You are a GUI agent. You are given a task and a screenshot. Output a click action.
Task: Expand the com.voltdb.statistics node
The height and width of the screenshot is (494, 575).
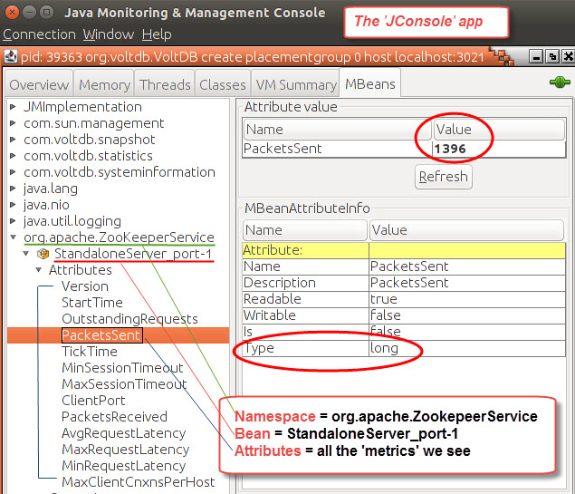pos(13,156)
